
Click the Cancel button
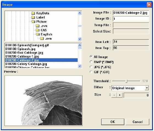(x=137, y=122)
